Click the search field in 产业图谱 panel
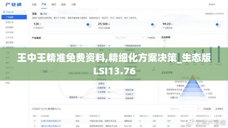228x128 pixels. (x=129, y=38)
